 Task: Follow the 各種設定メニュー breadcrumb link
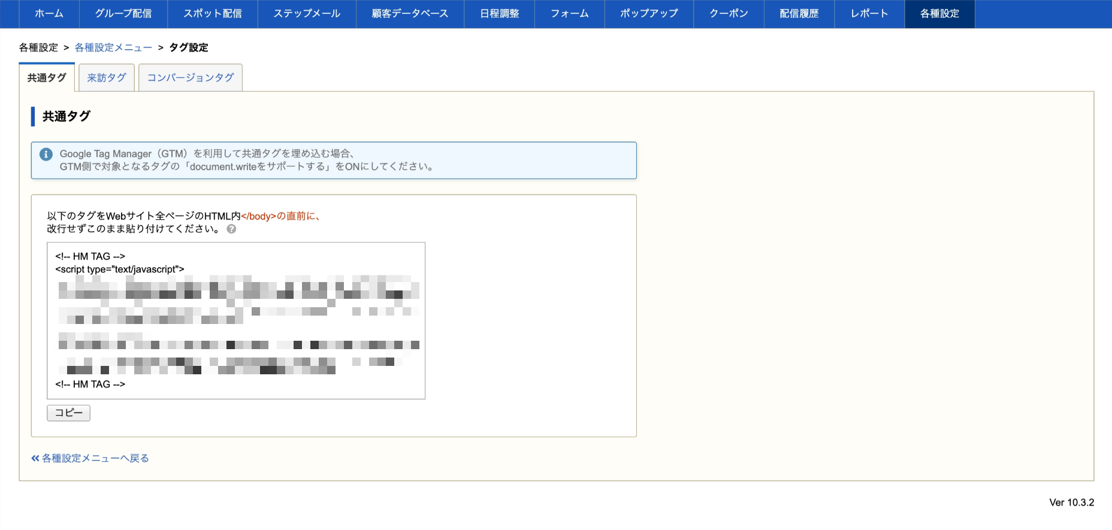[x=113, y=47]
